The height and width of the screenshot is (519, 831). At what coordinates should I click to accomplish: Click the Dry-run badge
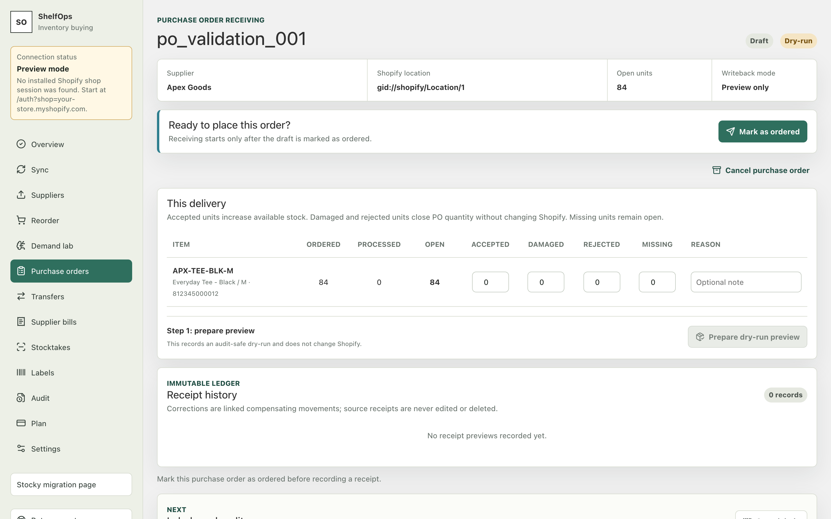(x=798, y=41)
